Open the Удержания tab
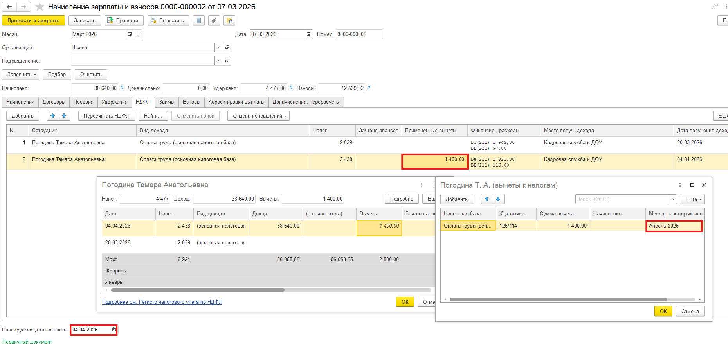Viewport: 728px width, 344px height. tap(115, 102)
